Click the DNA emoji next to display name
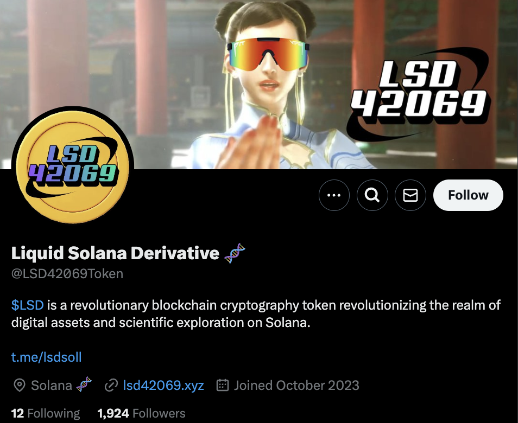Image resolution: width=518 pixels, height=423 pixels. pyautogui.click(x=235, y=253)
